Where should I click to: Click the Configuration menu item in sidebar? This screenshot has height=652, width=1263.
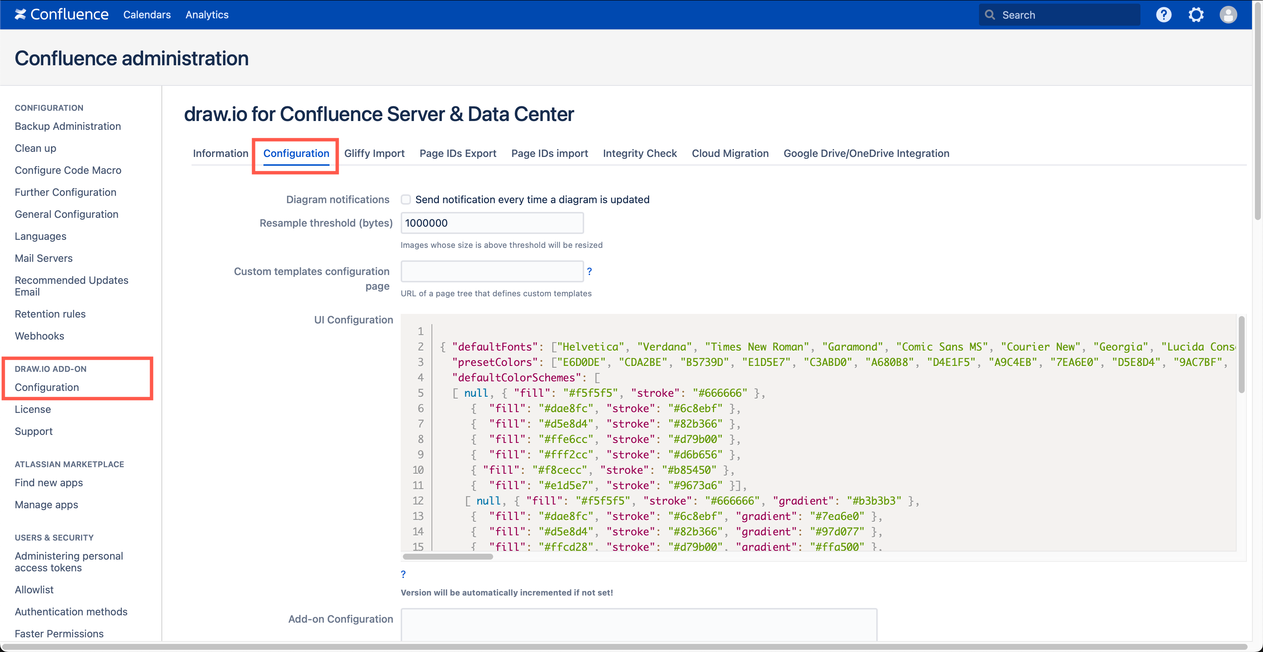(47, 387)
